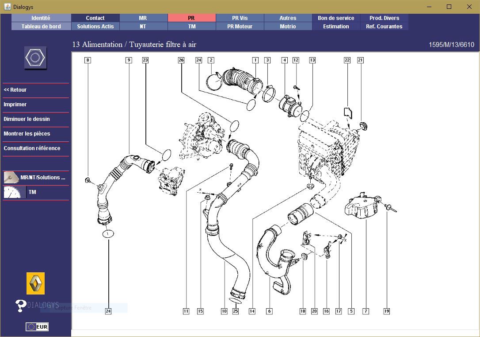This screenshot has height=337, width=480.
Task: Click Imprimer to print
Action: pyautogui.click(x=15, y=104)
